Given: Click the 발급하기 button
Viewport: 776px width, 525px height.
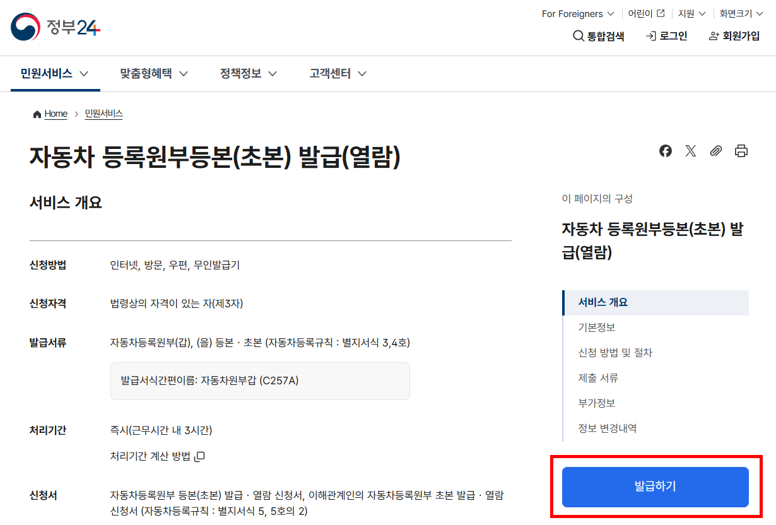Looking at the screenshot, I should pos(655,487).
